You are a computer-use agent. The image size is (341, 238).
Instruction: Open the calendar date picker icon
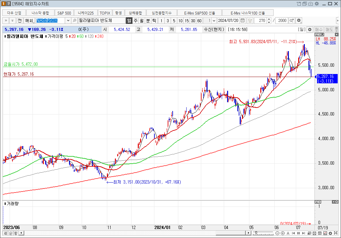242,21
